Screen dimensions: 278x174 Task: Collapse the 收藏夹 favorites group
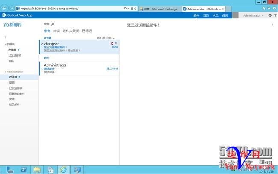coord(5,45)
